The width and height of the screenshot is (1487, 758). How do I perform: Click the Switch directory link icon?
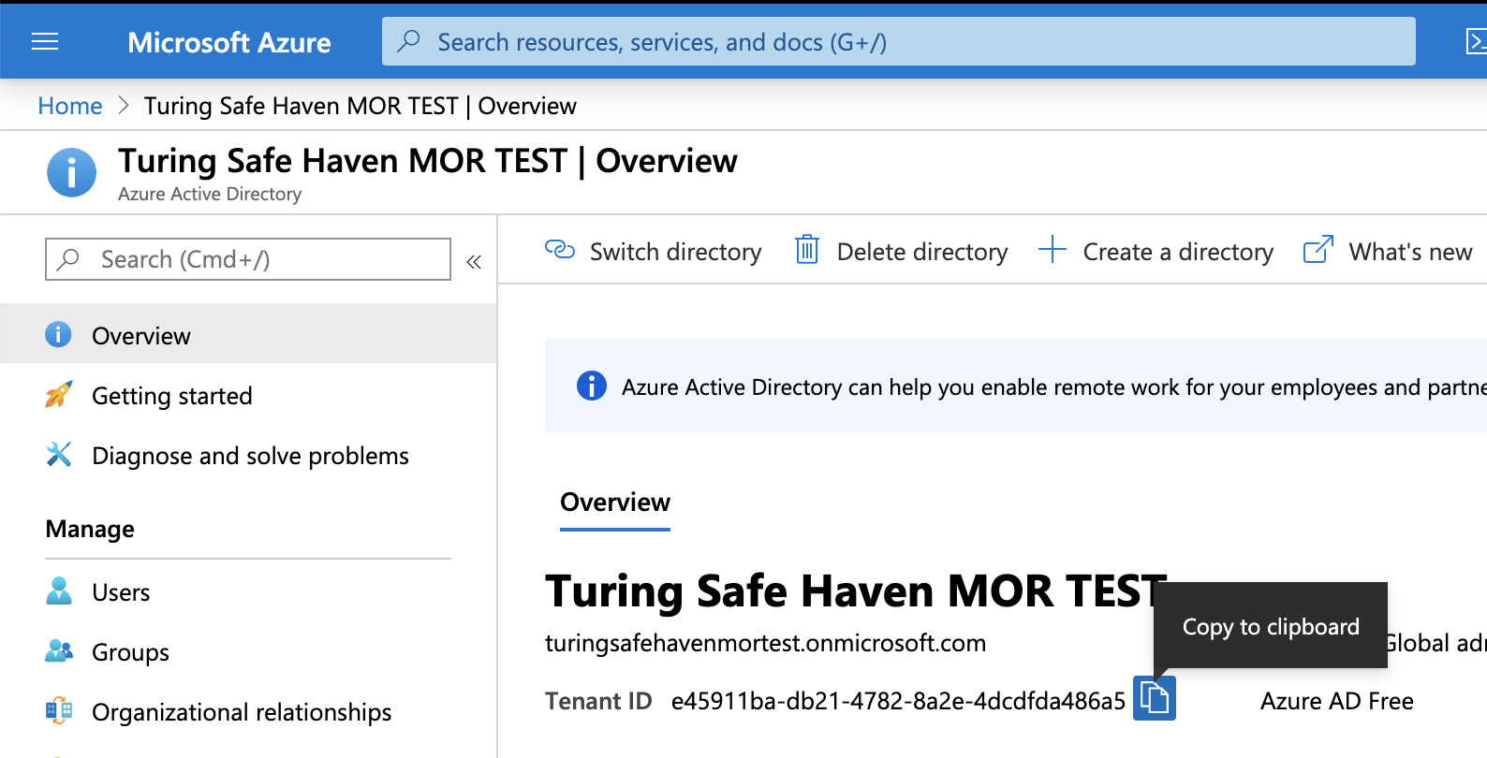point(559,250)
